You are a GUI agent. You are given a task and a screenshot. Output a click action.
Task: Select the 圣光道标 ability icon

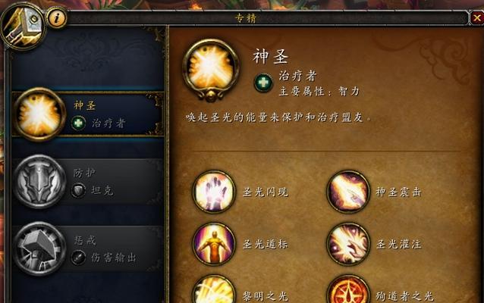(214, 244)
